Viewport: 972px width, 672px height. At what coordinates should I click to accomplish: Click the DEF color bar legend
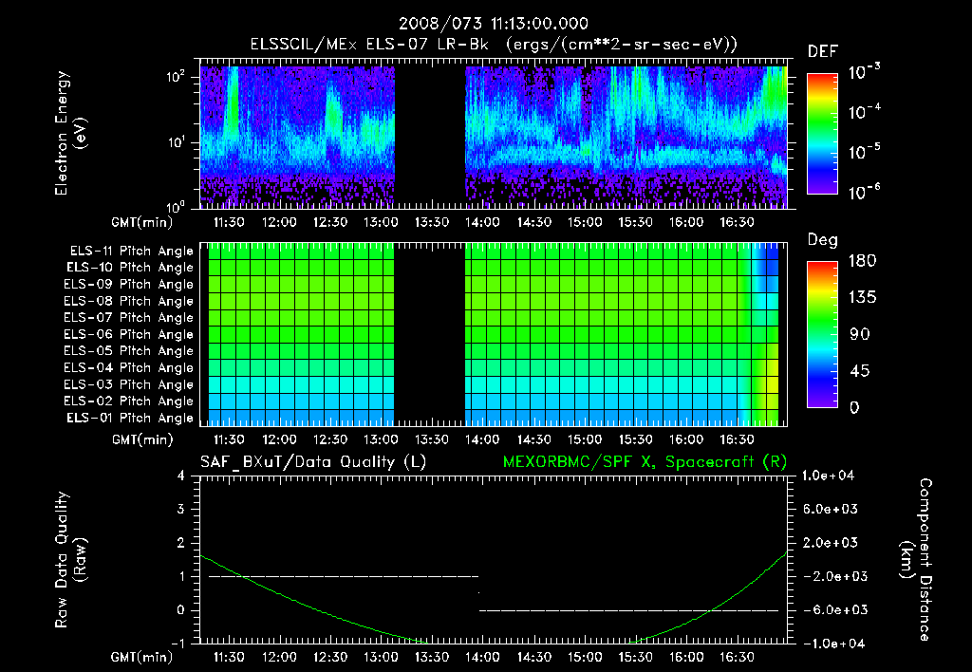[x=823, y=134]
